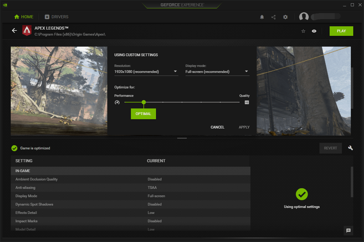Click the Using optimal settings label
The image size is (364, 242).
pos(302,207)
